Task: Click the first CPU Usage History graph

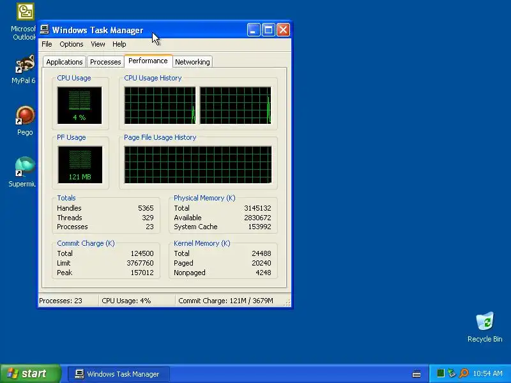Action: pyautogui.click(x=160, y=105)
